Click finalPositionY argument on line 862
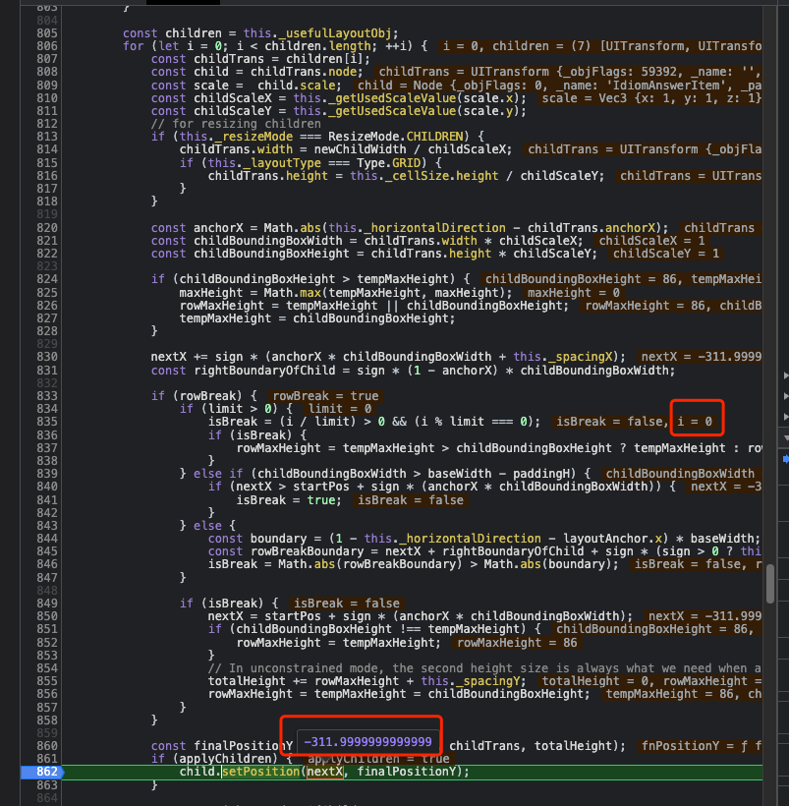This screenshot has height=806, width=789. [406, 772]
